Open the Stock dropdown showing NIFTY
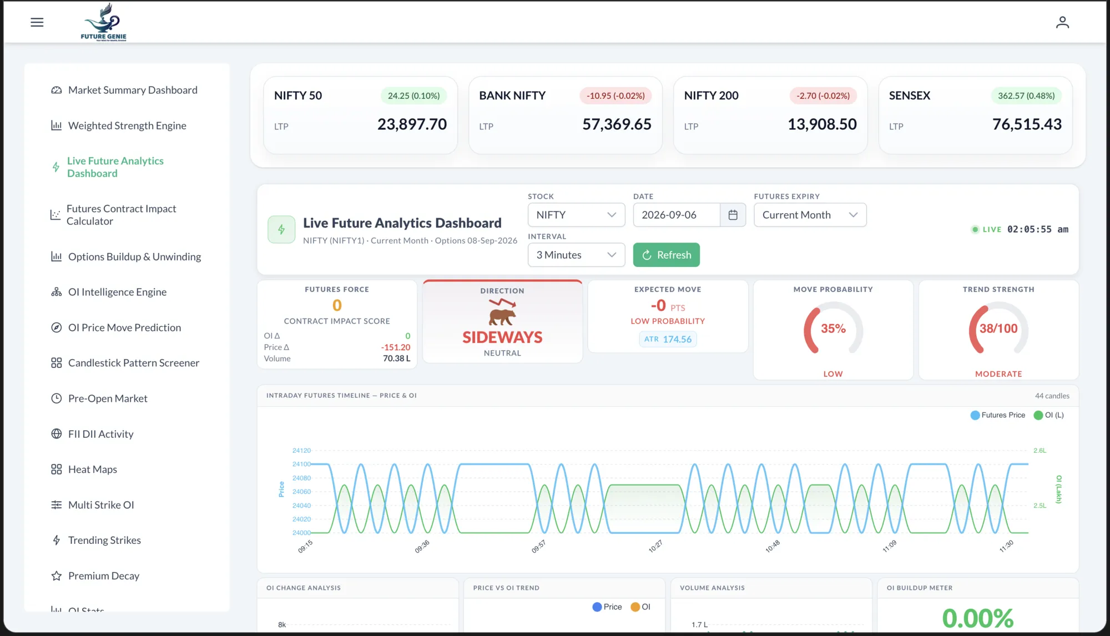 pos(576,215)
